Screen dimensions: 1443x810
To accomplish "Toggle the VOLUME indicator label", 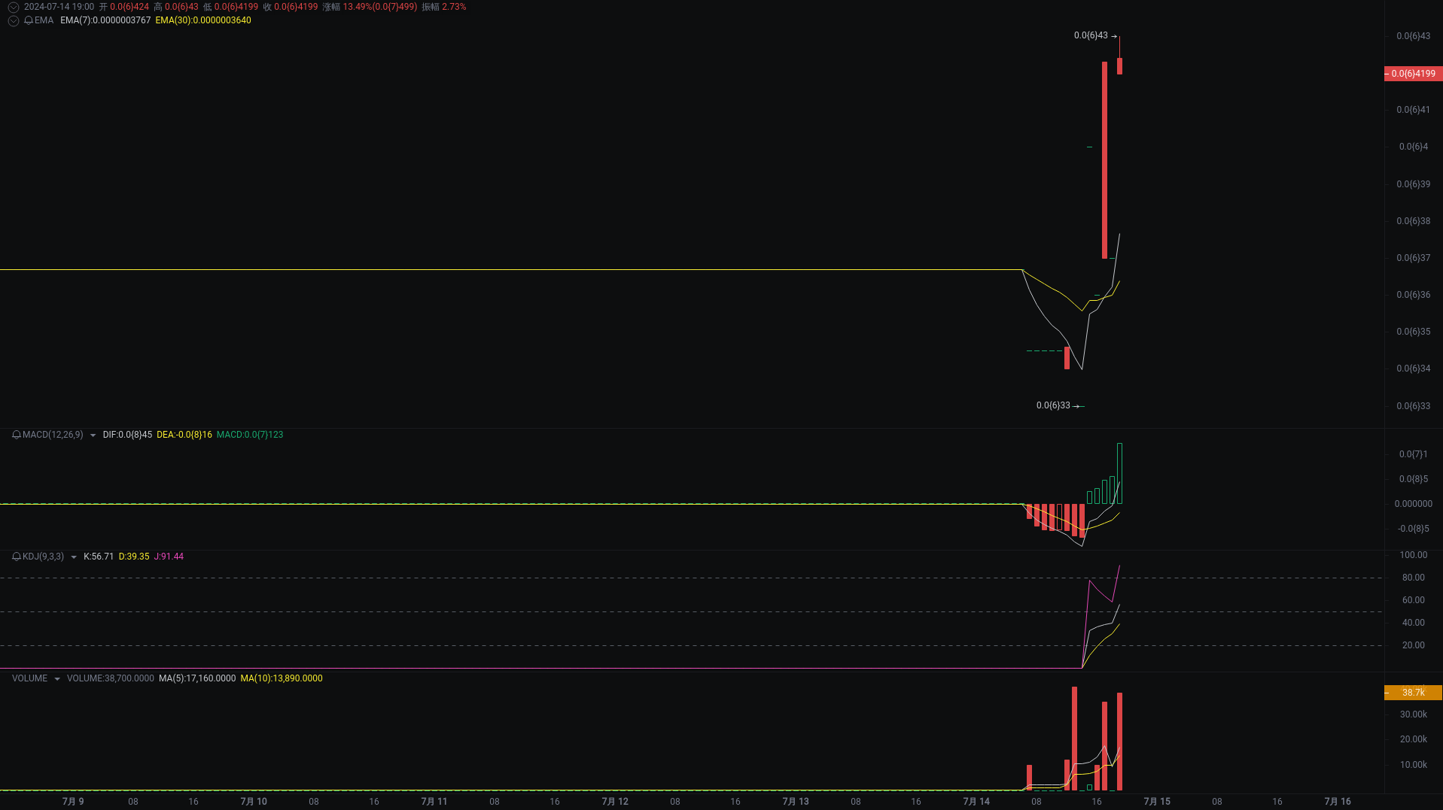I will pos(29,678).
